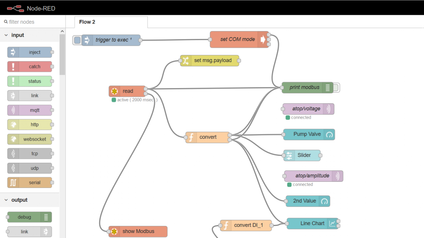This screenshot has width=424, height=238.
Task: Click the http node globe icon
Action: [x=13, y=125]
